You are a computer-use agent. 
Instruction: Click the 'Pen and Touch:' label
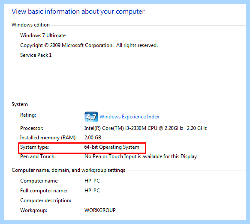pos(38,156)
